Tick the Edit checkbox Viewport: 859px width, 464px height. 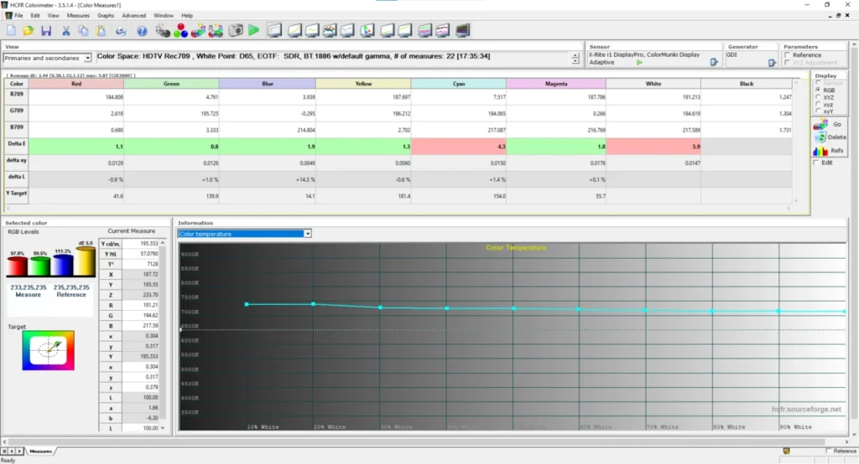click(816, 162)
